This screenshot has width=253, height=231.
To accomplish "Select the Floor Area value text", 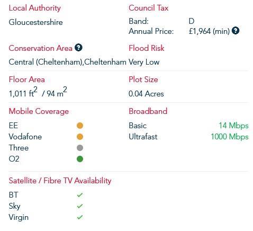I will click(38, 92).
